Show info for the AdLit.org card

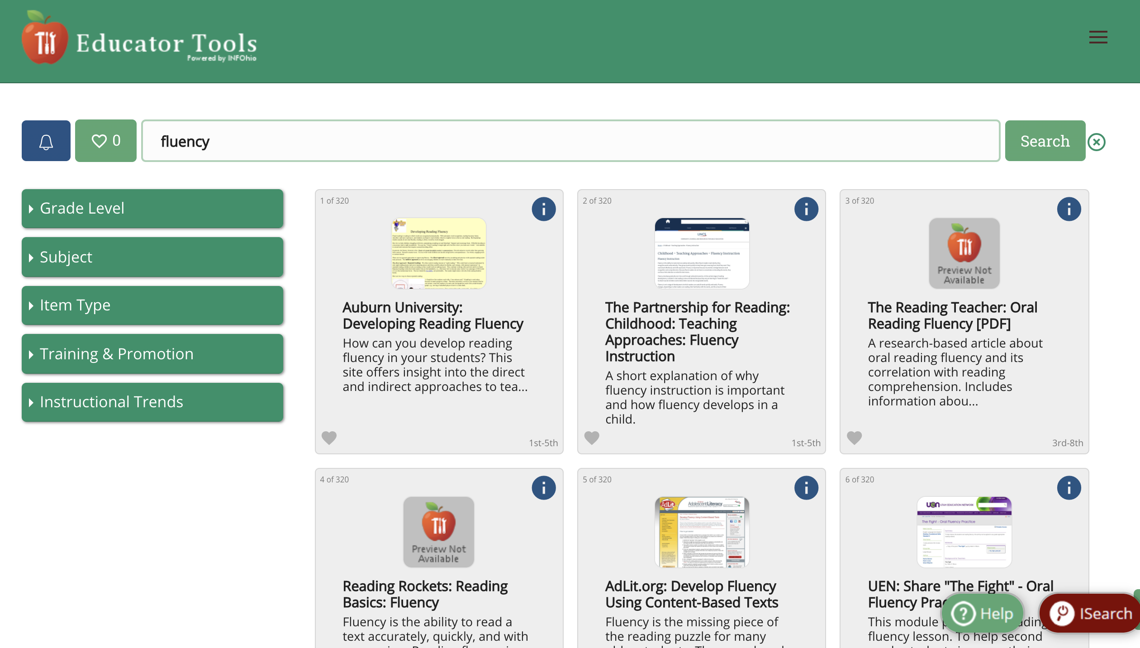click(x=806, y=488)
